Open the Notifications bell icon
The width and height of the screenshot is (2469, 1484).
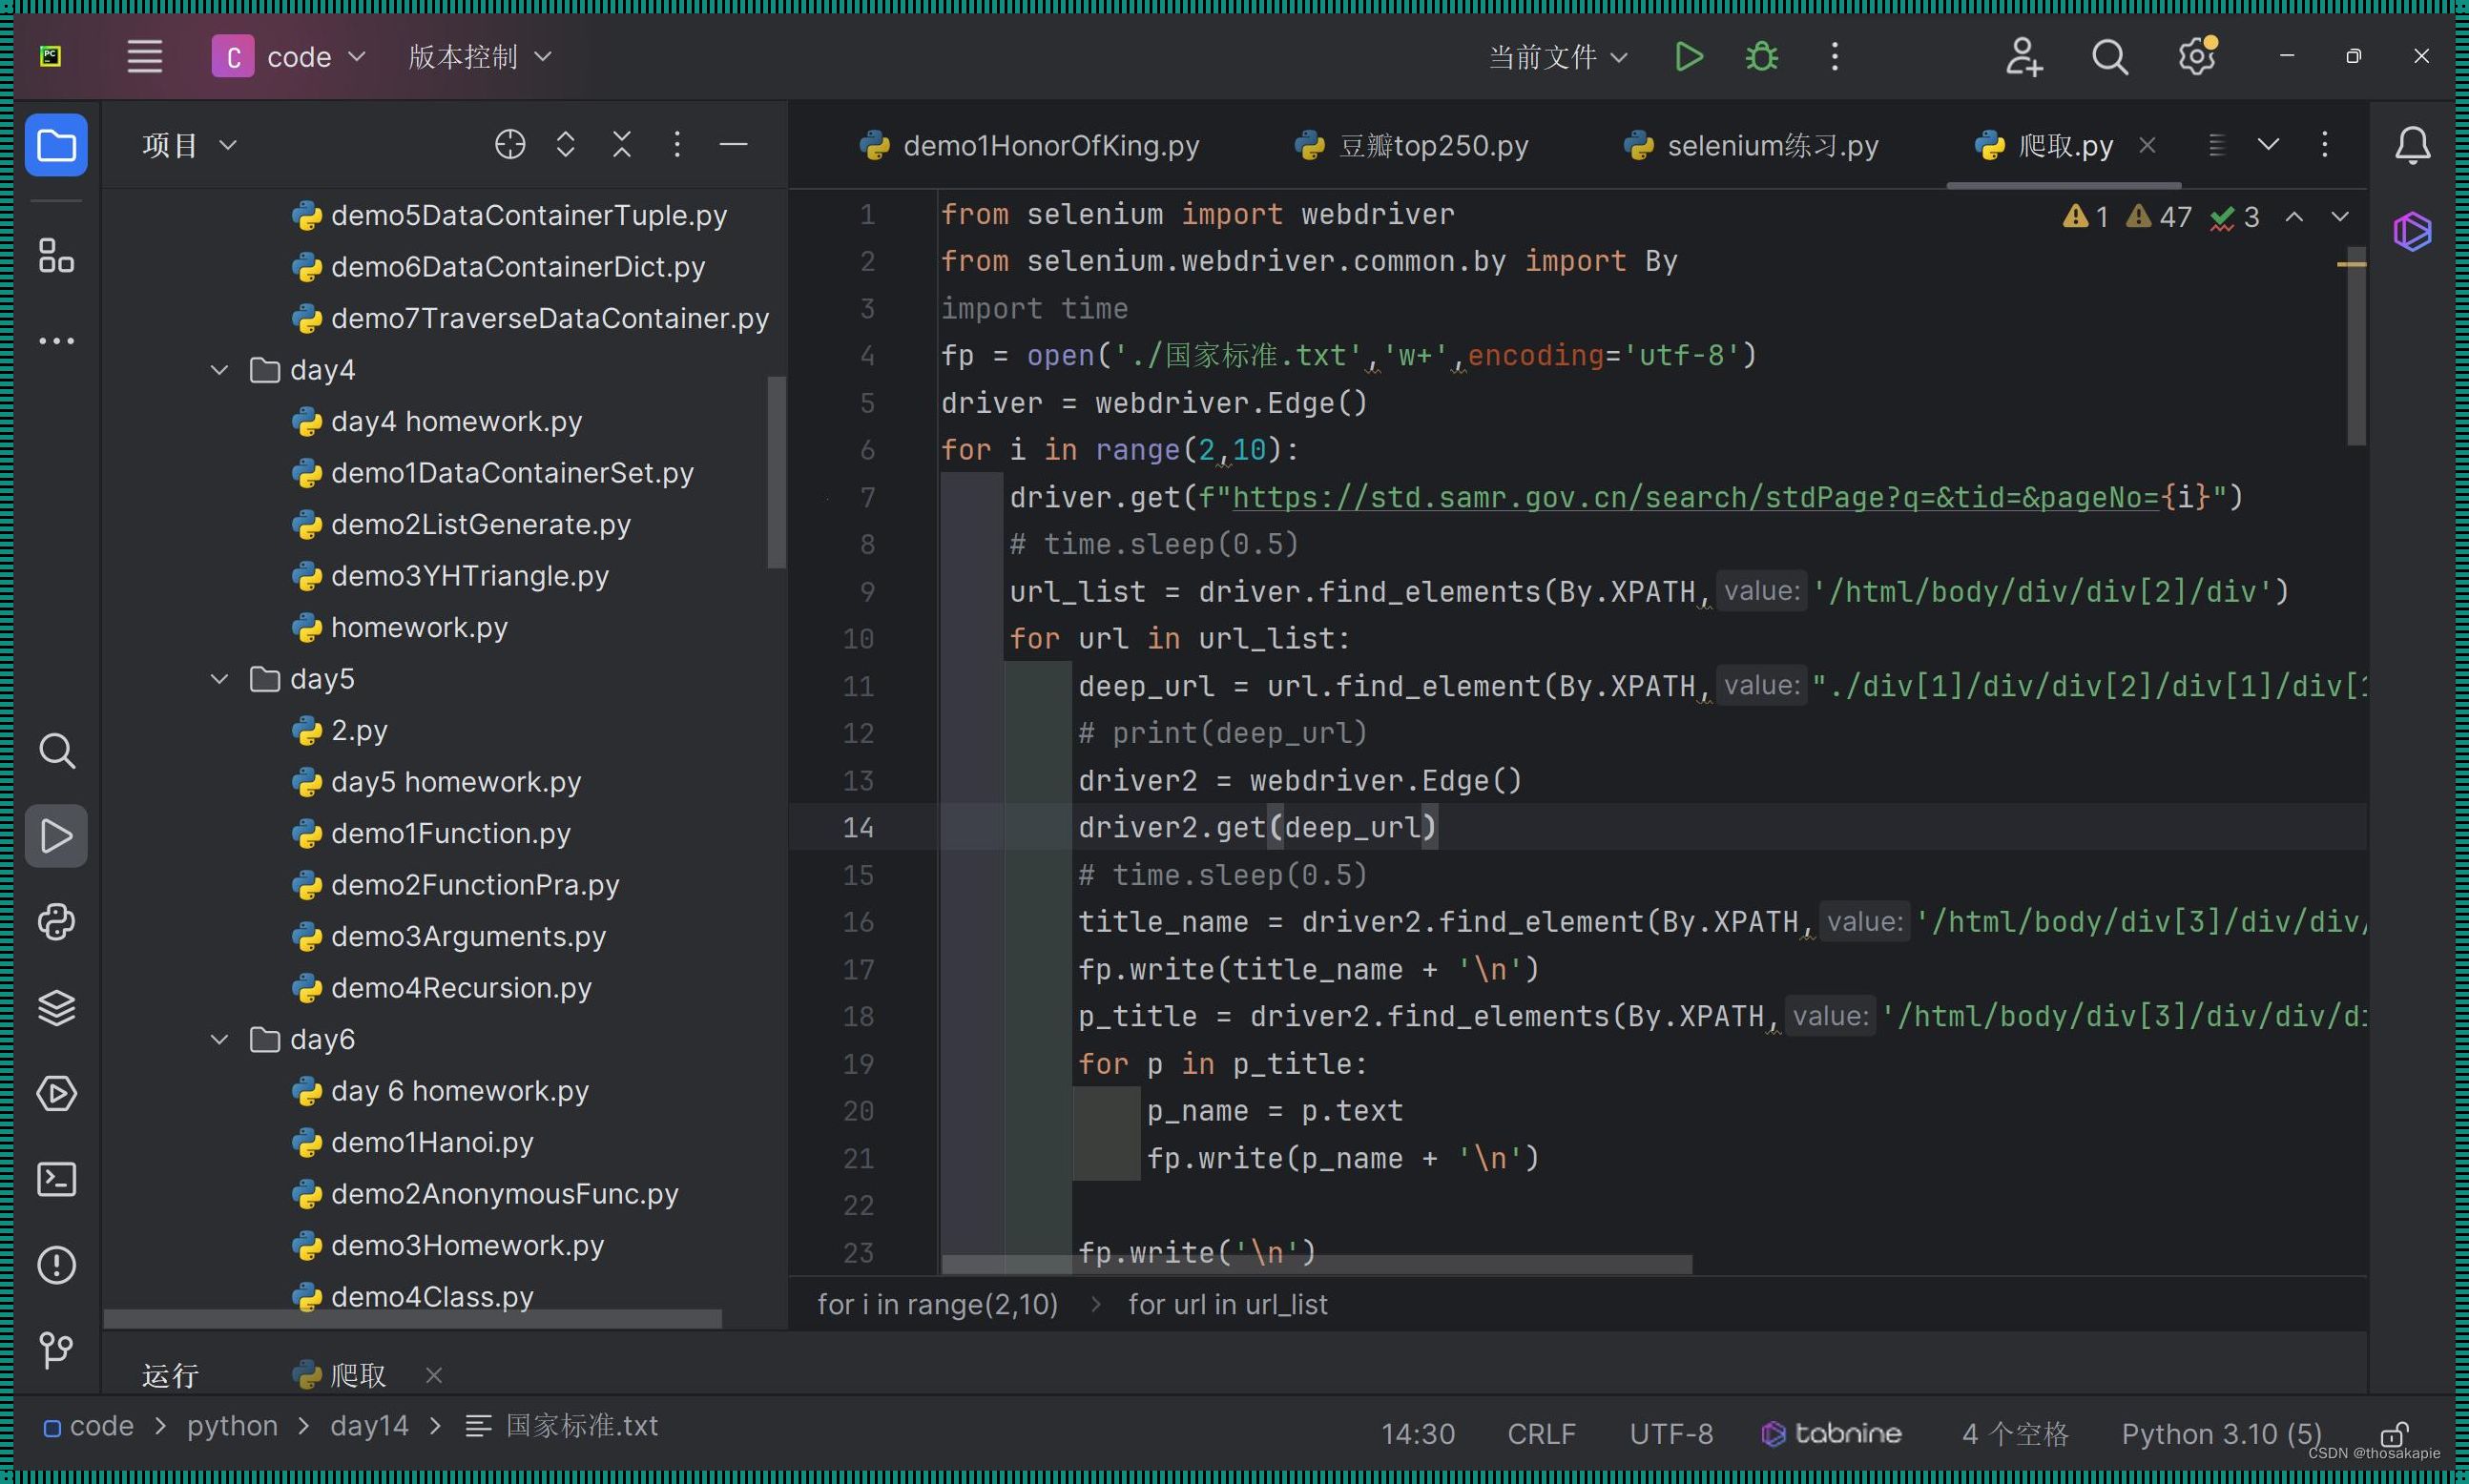(x=2412, y=146)
